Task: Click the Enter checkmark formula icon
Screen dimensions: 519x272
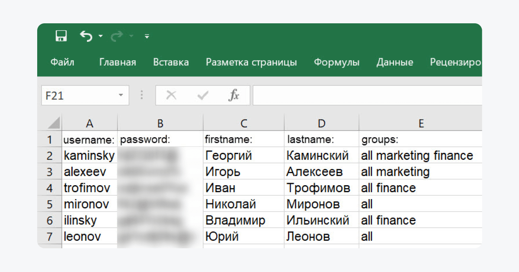Action: click(x=202, y=95)
